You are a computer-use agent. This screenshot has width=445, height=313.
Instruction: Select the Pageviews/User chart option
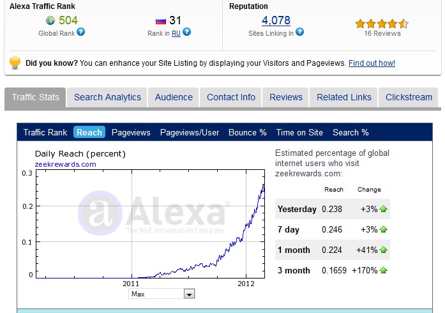[190, 132]
